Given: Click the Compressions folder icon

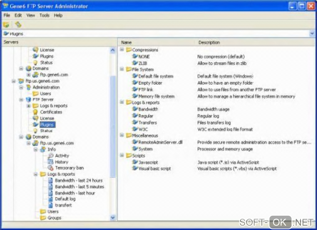Looking at the screenshot, I should tap(129, 49).
